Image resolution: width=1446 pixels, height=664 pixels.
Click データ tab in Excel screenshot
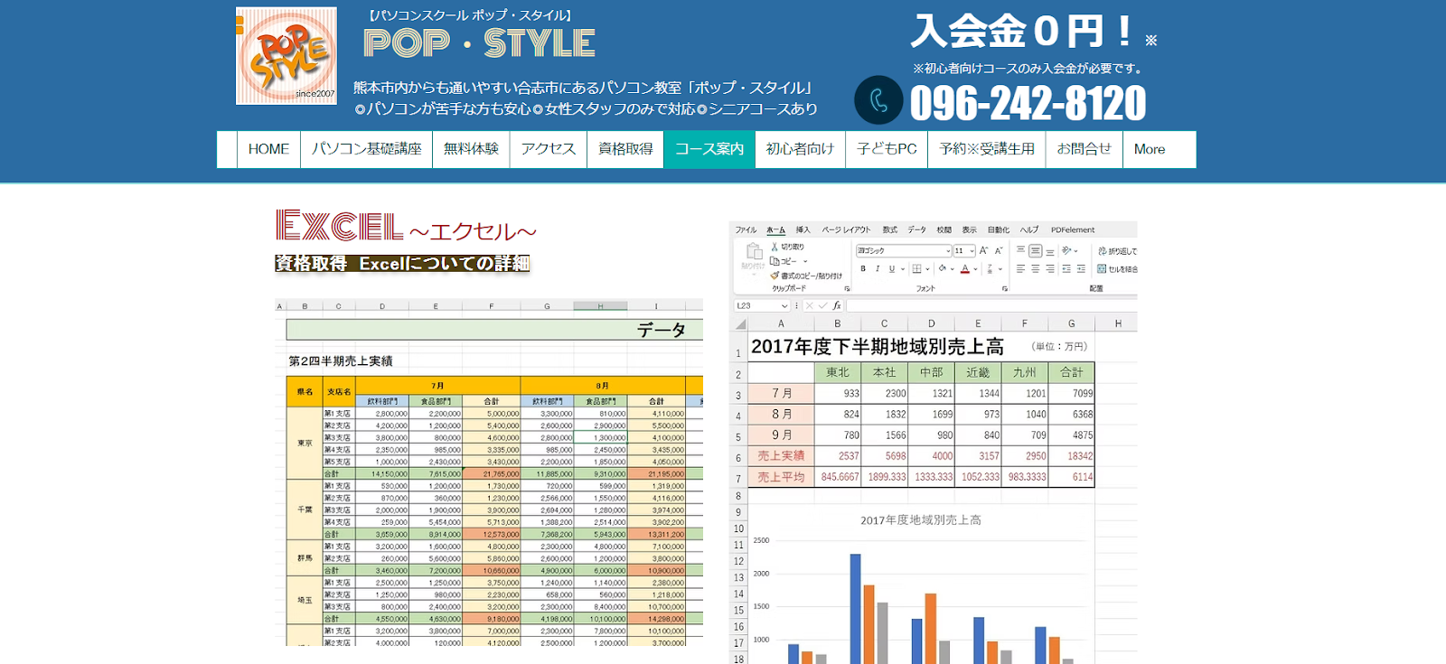917,230
